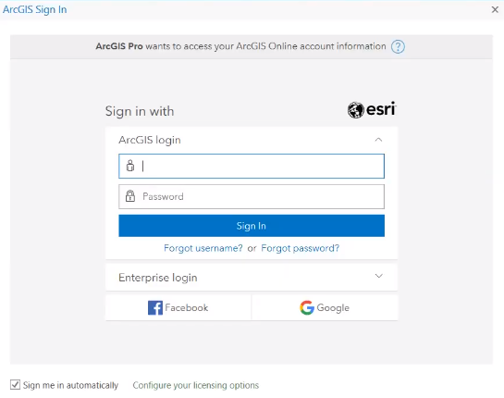The image size is (504, 398).
Task: Click the username person icon
Action: click(x=130, y=166)
